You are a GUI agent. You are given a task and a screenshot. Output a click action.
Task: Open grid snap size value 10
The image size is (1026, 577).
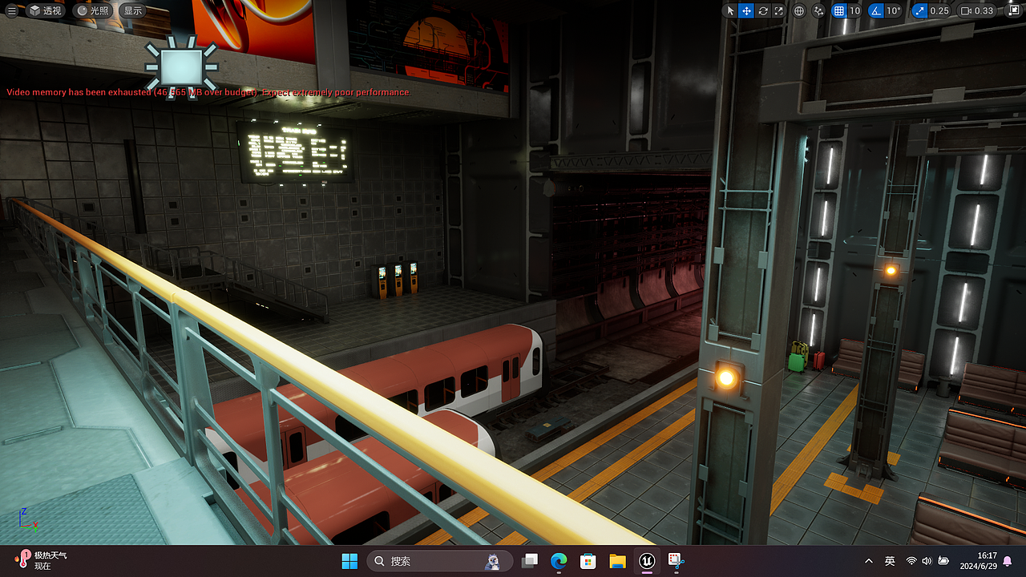(854, 10)
